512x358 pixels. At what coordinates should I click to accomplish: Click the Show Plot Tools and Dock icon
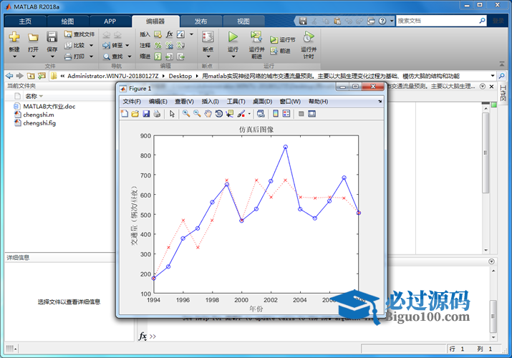click(x=311, y=114)
